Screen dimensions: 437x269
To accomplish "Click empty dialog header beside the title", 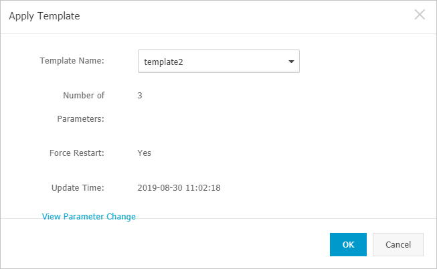I will (245, 16).
